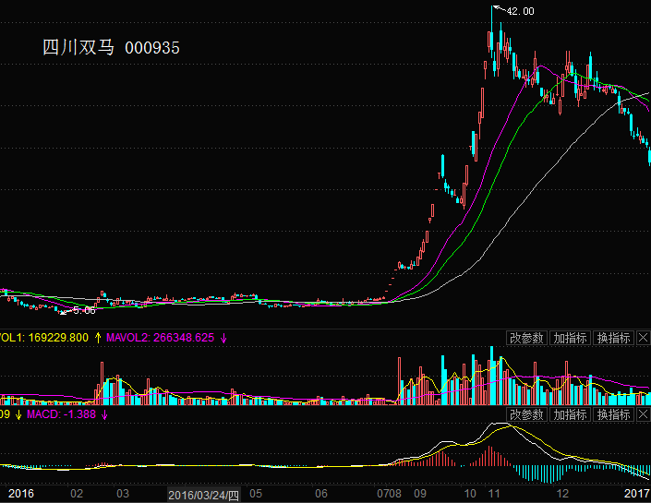Image resolution: width=651 pixels, height=503 pixels.
Task: Click the 2016/03/24 date label on timeline
Action: click(203, 496)
